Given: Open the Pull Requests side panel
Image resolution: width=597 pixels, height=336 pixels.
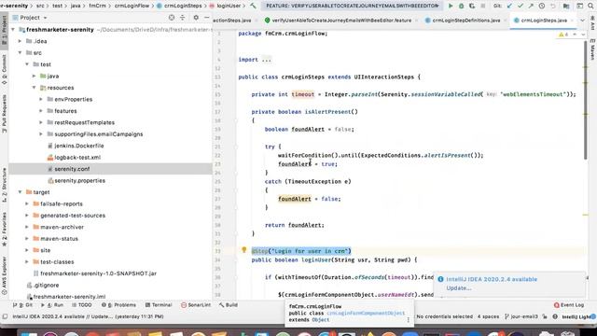Looking at the screenshot, I should pos(4,114).
